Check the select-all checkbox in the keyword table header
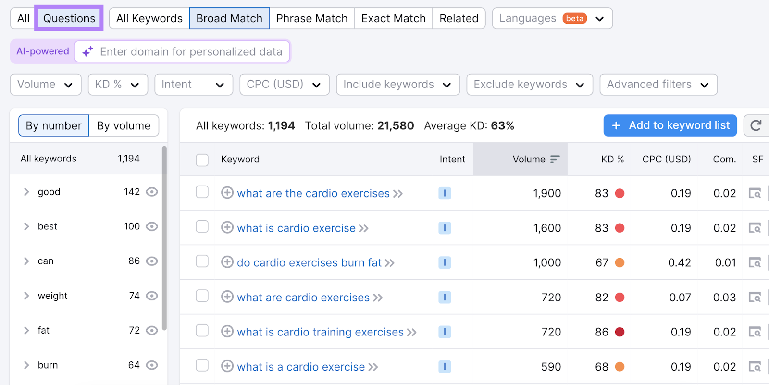This screenshot has width=769, height=385. pyautogui.click(x=202, y=160)
